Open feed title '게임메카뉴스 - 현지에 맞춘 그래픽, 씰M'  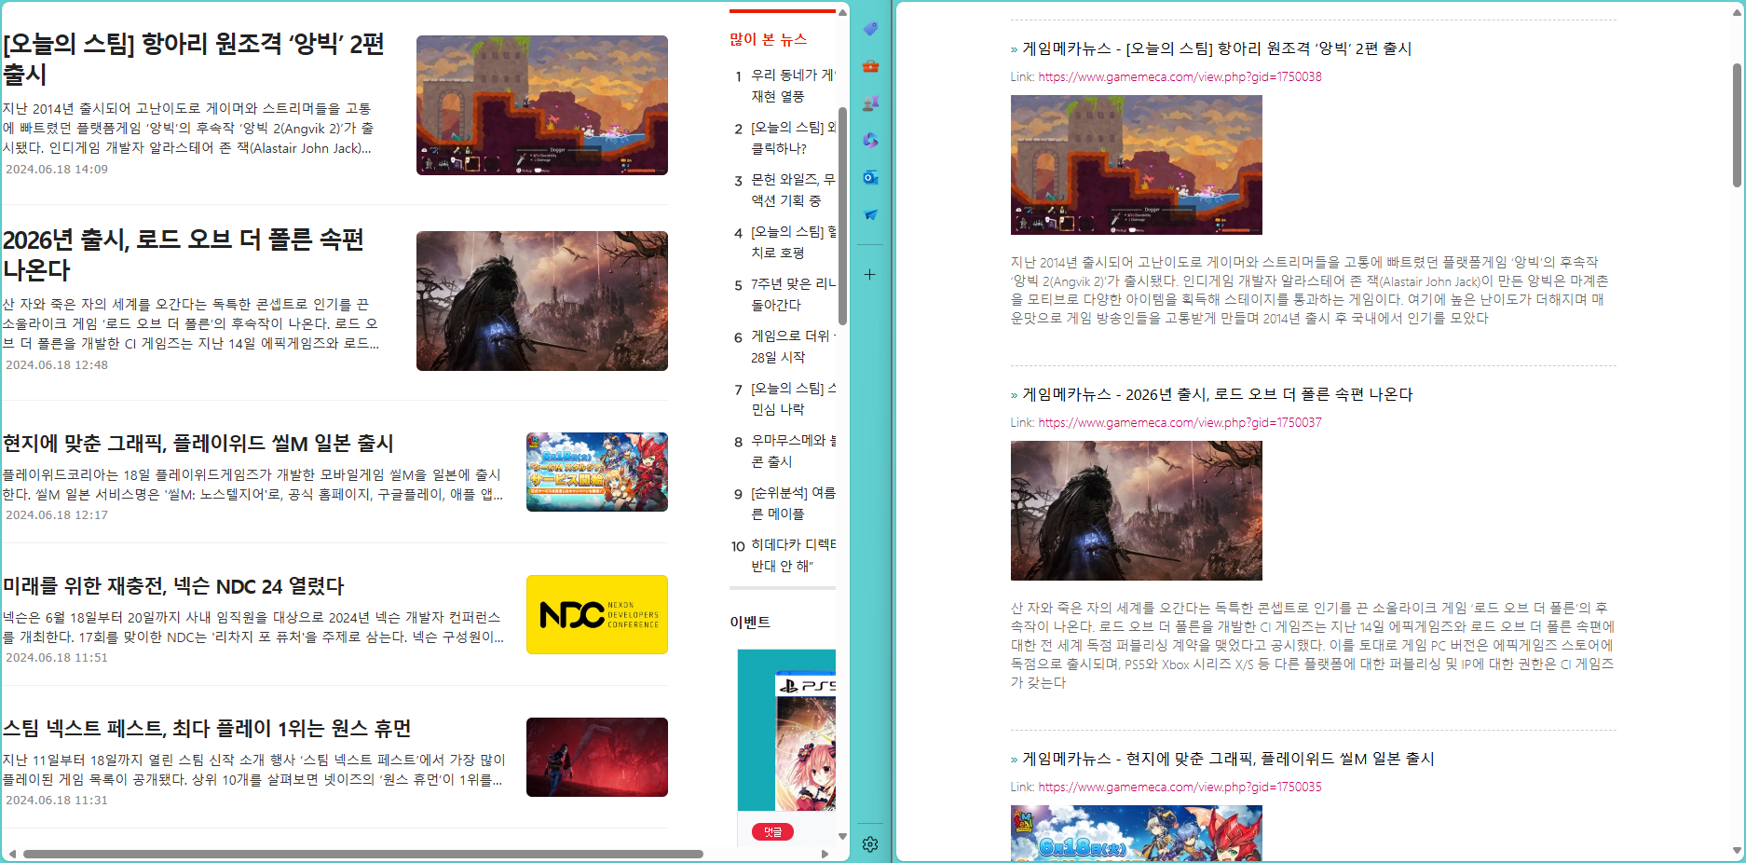pos(1228,759)
